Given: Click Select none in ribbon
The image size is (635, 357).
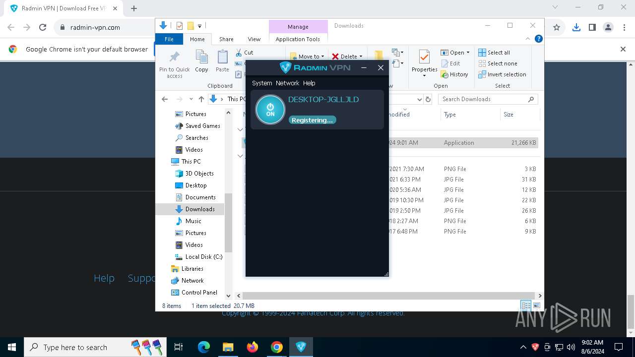Looking at the screenshot, I should coord(498,63).
